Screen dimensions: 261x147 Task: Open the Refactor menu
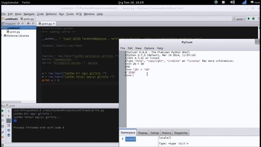pos(51,14)
